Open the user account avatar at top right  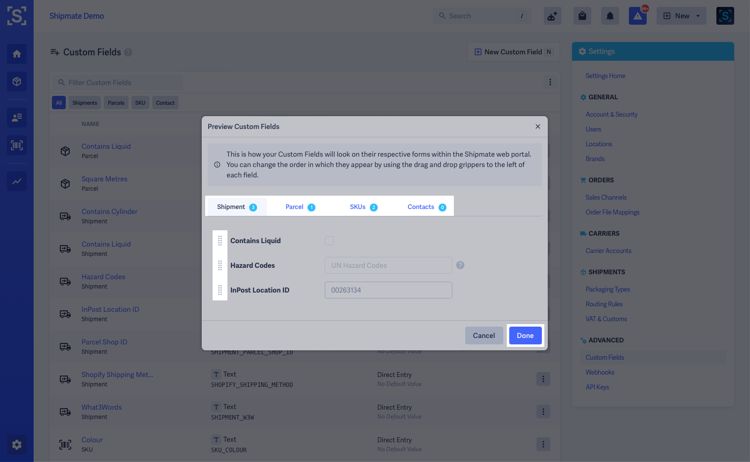click(725, 16)
